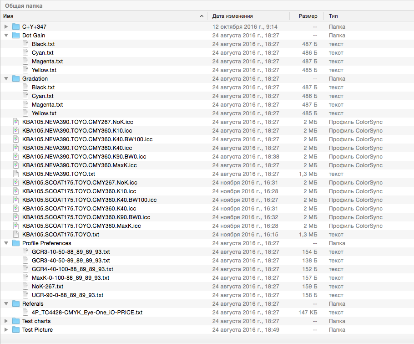Click ColorSync icon of KBA105.NEVA390.TOYO.CMY267.NoK.icc

pyautogui.click(x=16, y=122)
